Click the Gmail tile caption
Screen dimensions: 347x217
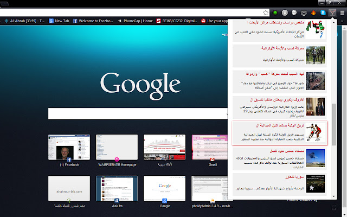(213, 165)
